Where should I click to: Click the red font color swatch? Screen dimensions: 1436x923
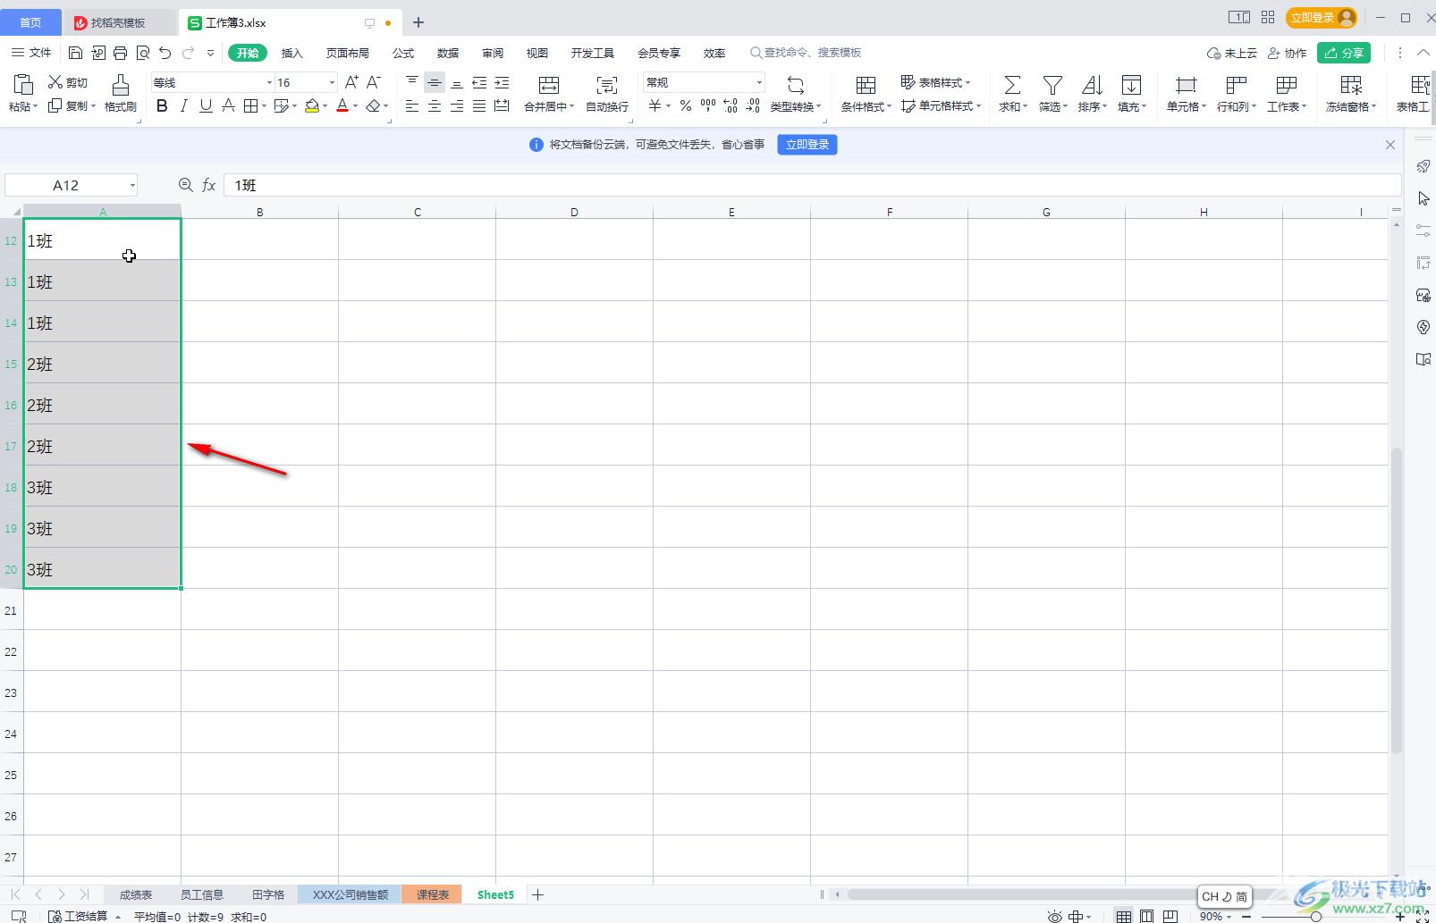342,105
